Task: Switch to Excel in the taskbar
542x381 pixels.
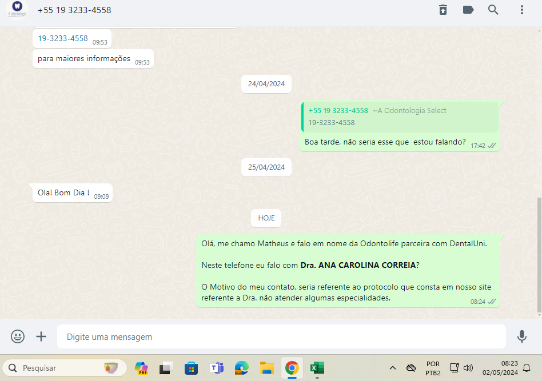Action: [317, 368]
